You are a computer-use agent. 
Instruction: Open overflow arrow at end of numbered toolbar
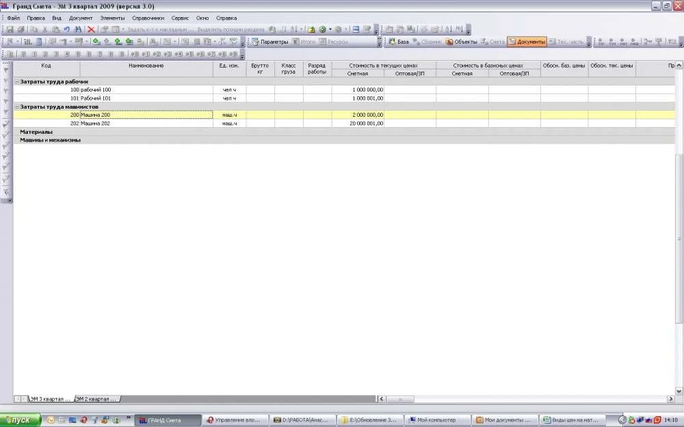tap(243, 55)
